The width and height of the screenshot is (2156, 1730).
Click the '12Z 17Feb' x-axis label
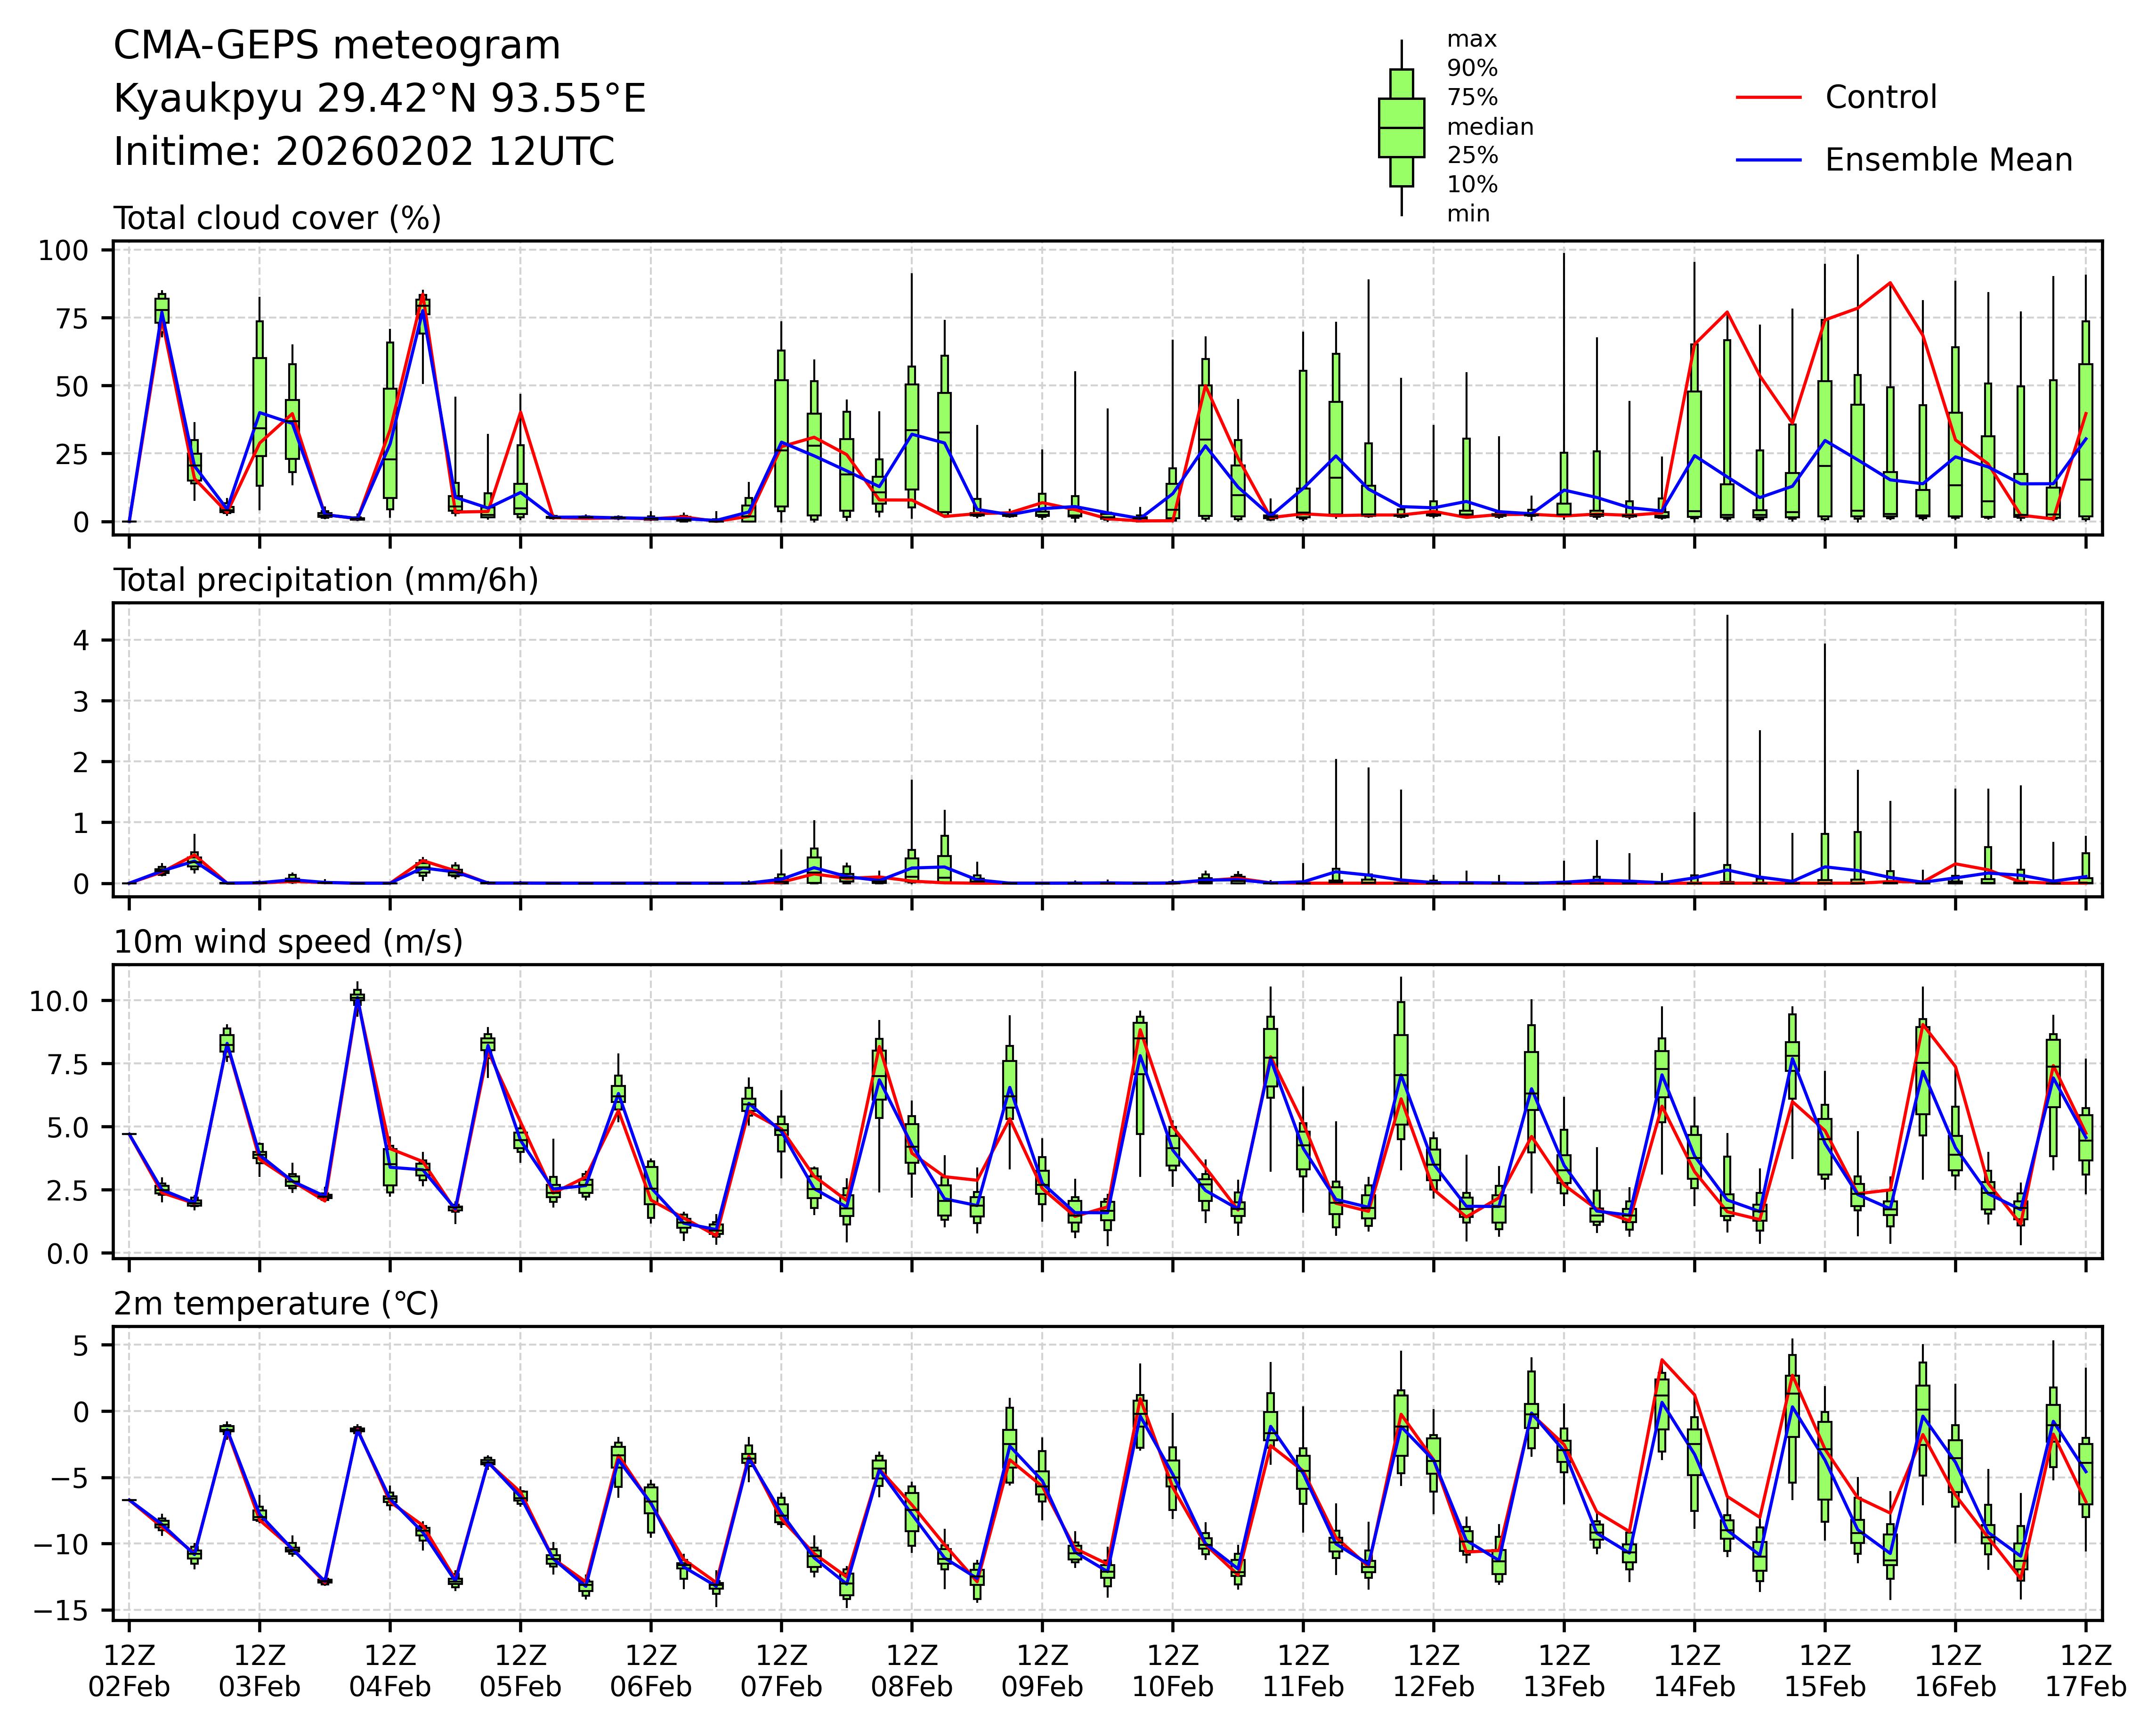pyautogui.click(x=2085, y=1670)
